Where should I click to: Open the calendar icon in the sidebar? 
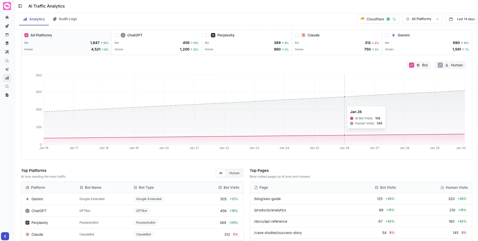click(x=7, y=35)
